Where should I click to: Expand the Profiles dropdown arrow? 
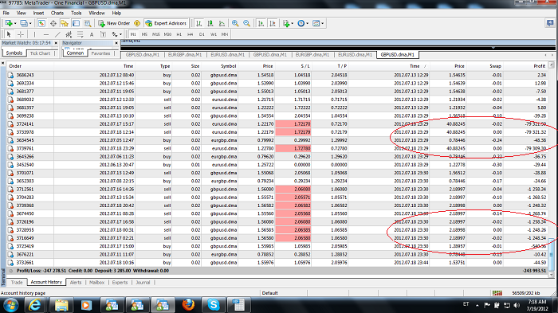tap(30, 23)
